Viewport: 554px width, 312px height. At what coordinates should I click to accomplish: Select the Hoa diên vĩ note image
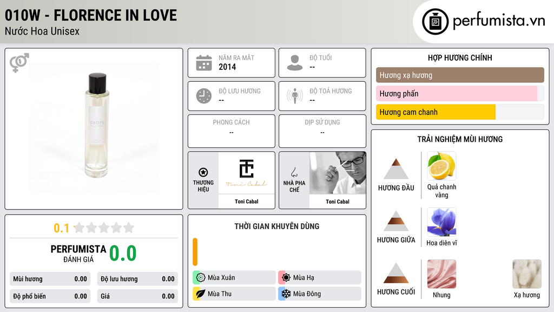tap(441, 222)
